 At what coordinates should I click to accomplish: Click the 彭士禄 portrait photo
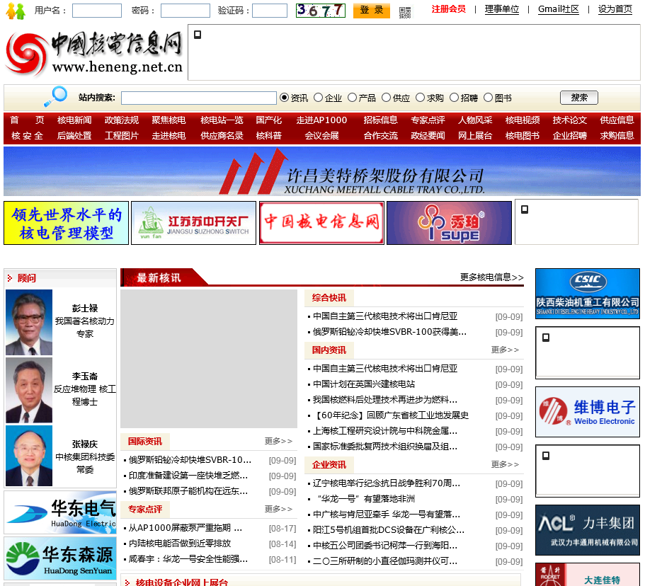tap(29, 323)
